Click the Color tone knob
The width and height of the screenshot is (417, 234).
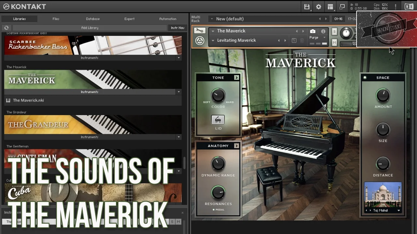pos(218,95)
